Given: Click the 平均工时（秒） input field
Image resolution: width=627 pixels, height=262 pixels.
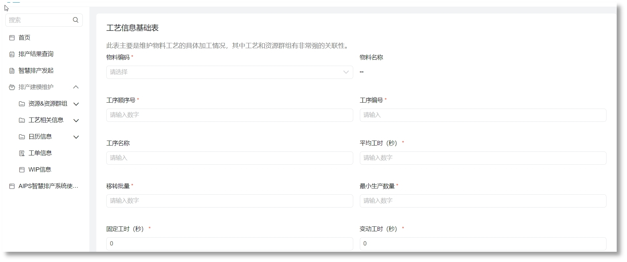Looking at the screenshot, I should click(483, 158).
